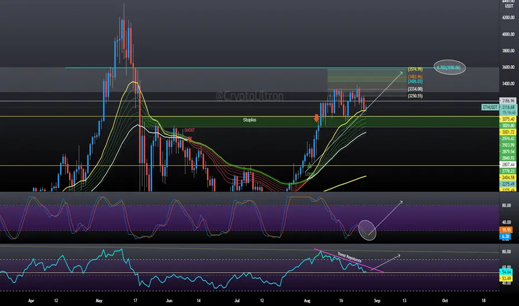Select the arrow drawn on the RSI pane

point(385,262)
